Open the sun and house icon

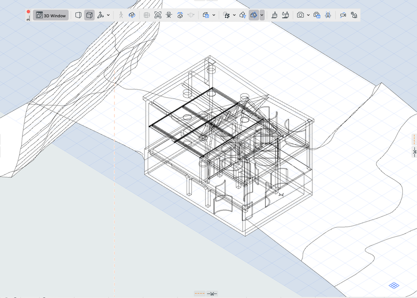pos(354,15)
